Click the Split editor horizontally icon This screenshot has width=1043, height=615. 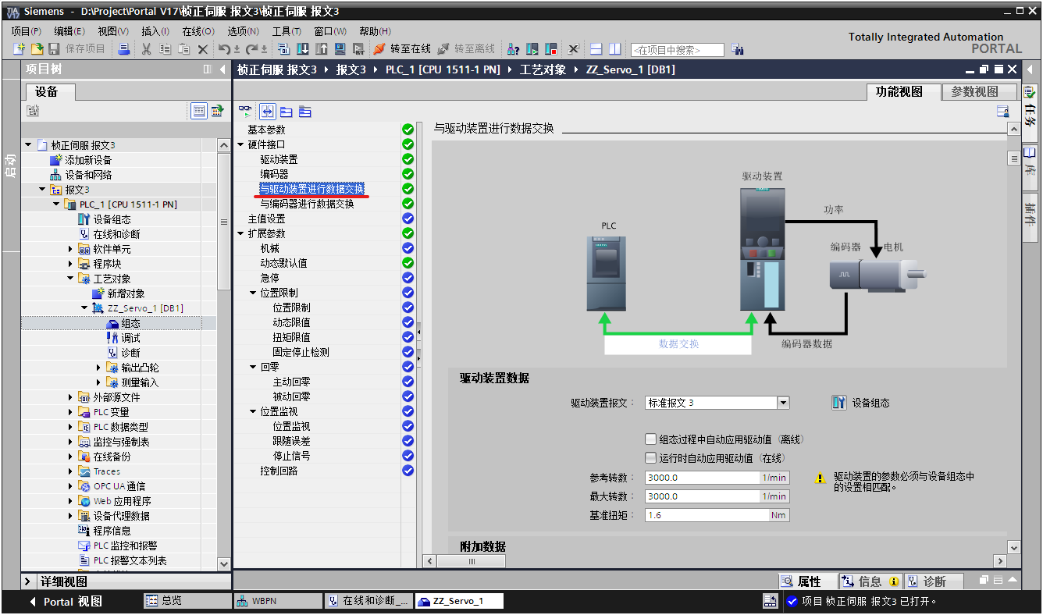coord(596,49)
